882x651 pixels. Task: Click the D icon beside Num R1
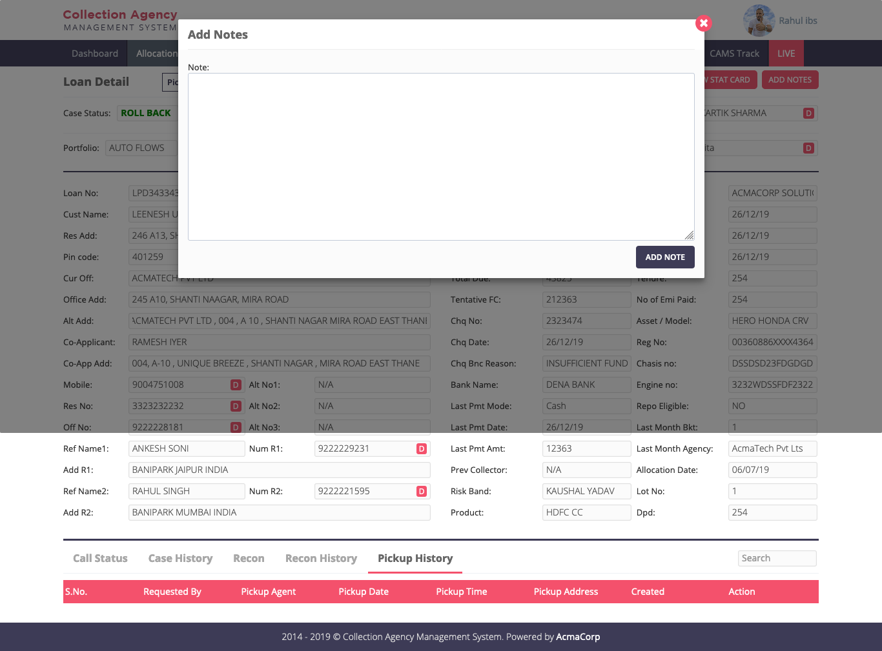point(421,449)
